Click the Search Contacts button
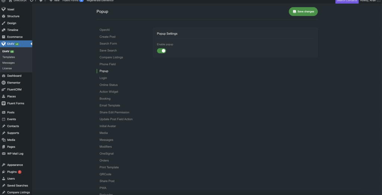The height and width of the screenshot is (195, 382). pyautogui.click(x=347, y=1)
